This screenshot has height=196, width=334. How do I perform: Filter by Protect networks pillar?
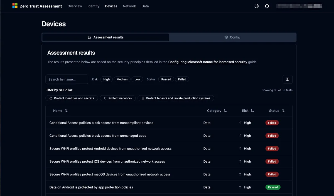point(118,98)
